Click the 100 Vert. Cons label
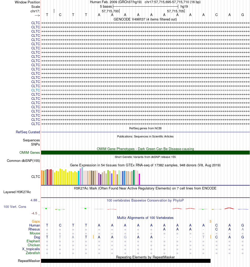 tap(15, 207)
